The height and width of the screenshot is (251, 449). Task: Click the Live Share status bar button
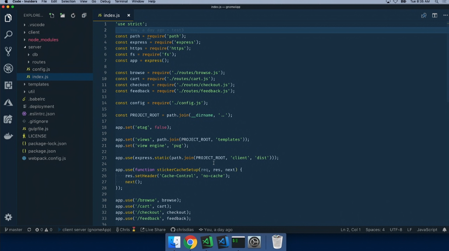[153, 230]
